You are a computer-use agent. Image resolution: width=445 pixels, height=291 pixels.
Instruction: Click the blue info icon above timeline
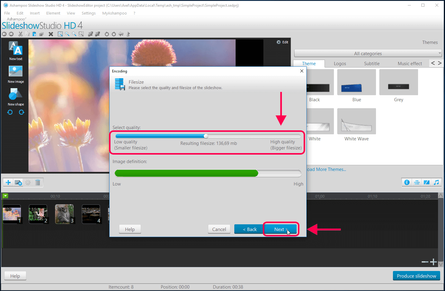point(407,182)
